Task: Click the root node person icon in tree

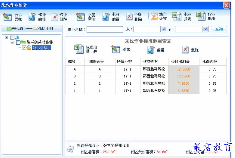Action: [x=17, y=37]
